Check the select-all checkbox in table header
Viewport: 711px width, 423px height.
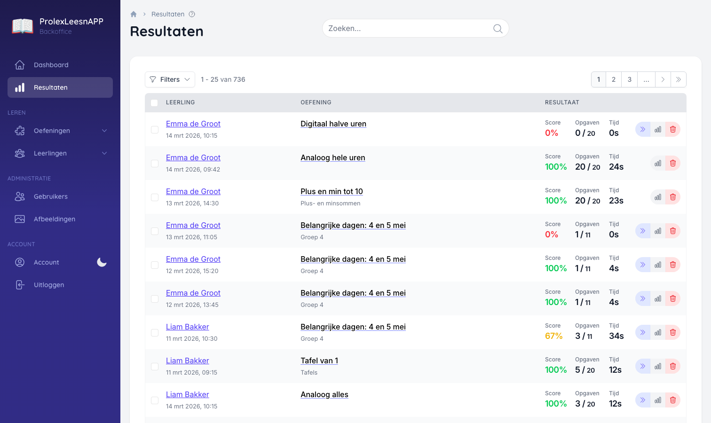tap(154, 103)
